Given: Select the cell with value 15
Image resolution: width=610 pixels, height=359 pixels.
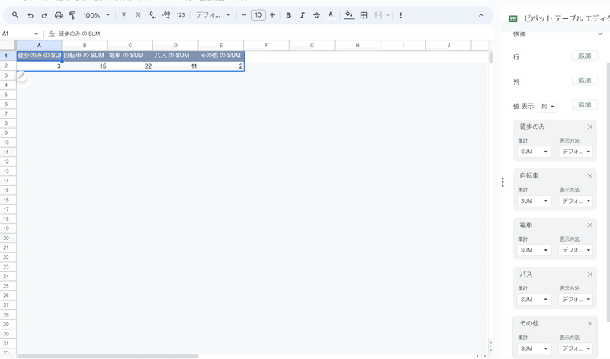Looking at the screenshot, I should (x=85, y=66).
